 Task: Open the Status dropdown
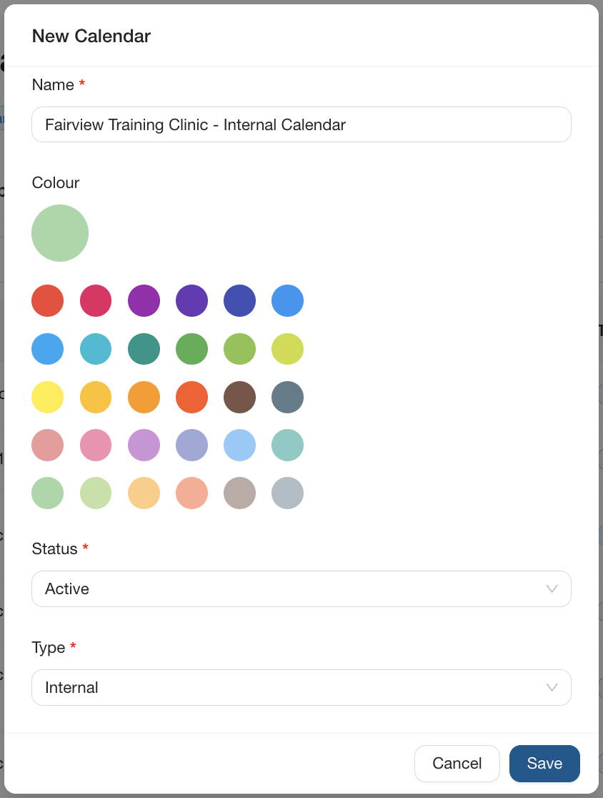[x=301, y=588]
